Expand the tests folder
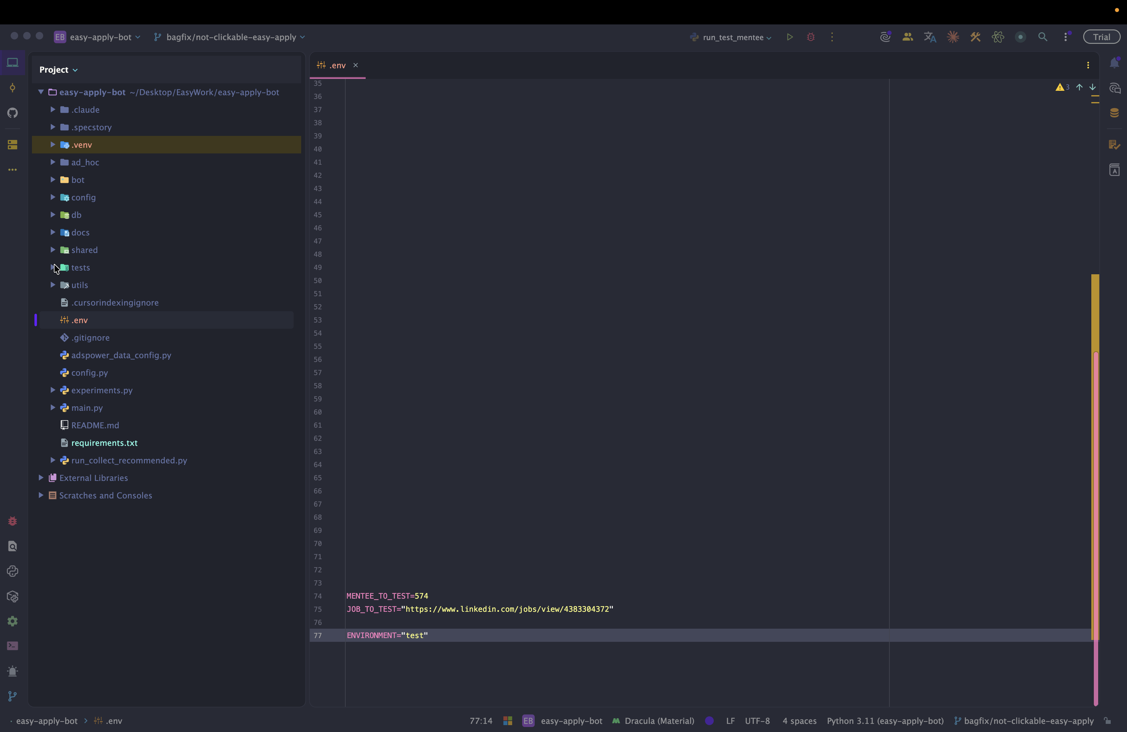 coord(53,267)
